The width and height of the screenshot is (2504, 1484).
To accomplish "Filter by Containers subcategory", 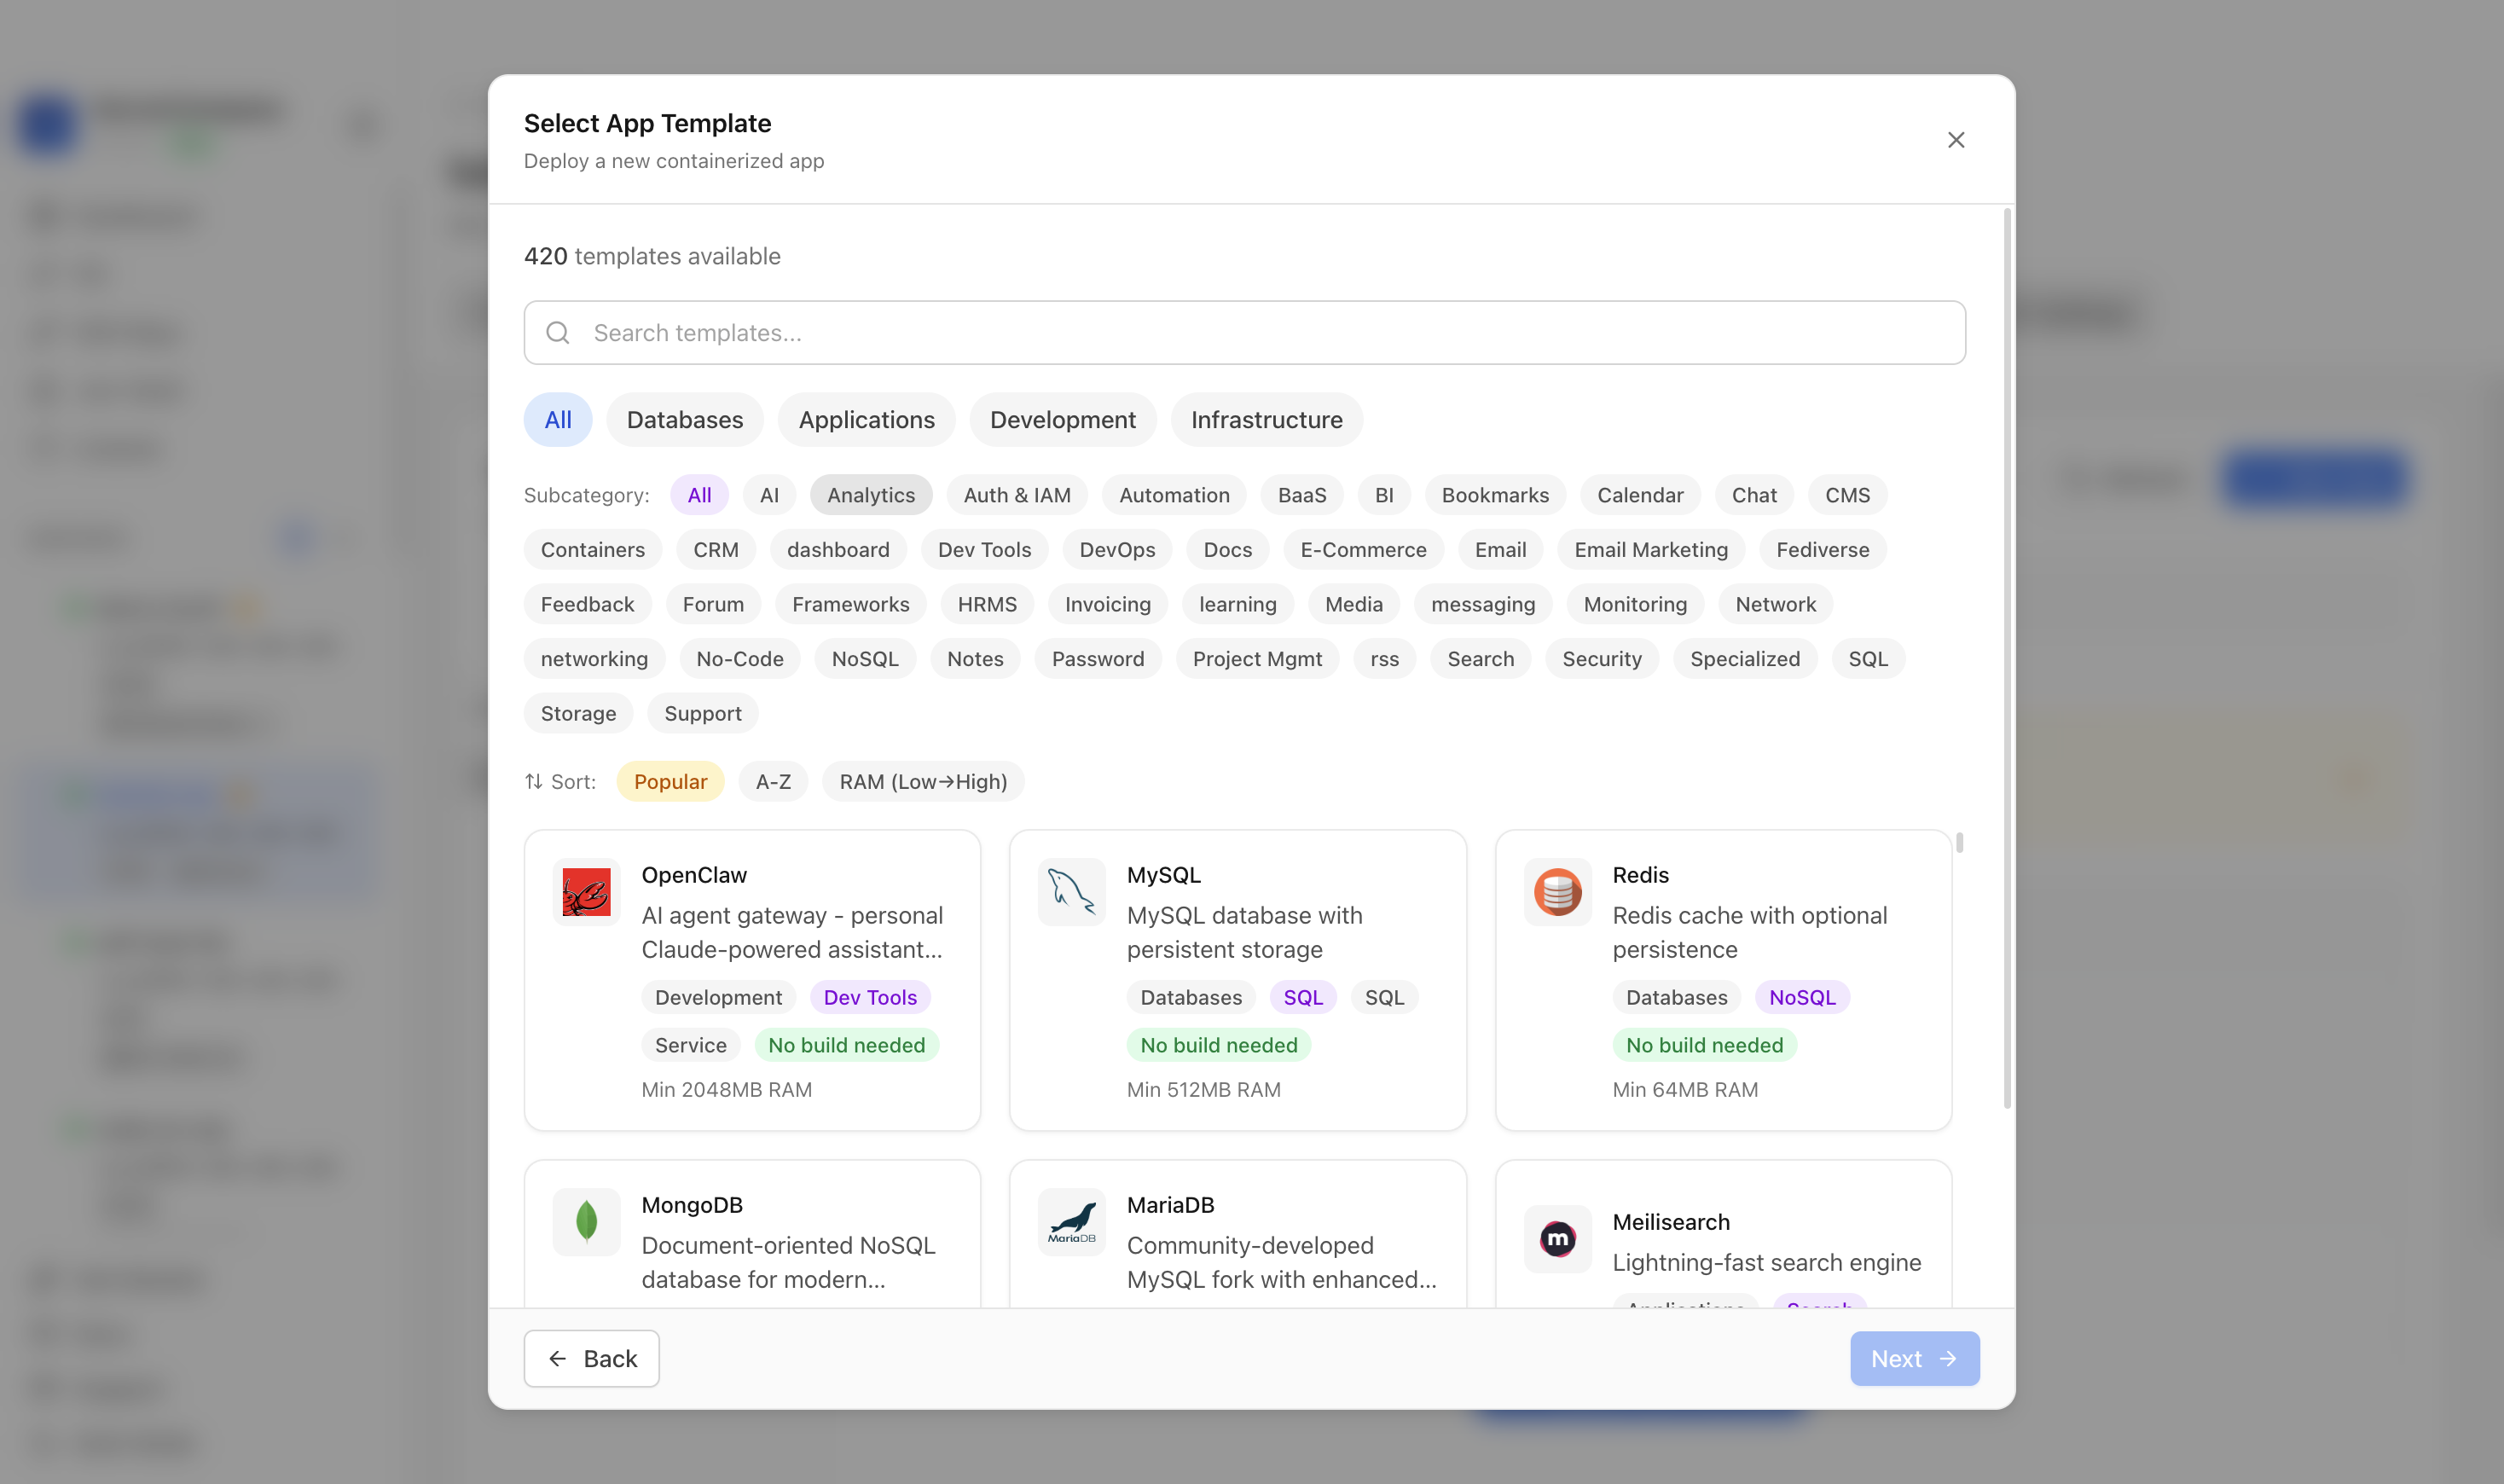I will pyautogui.click(x=592, y=549).
